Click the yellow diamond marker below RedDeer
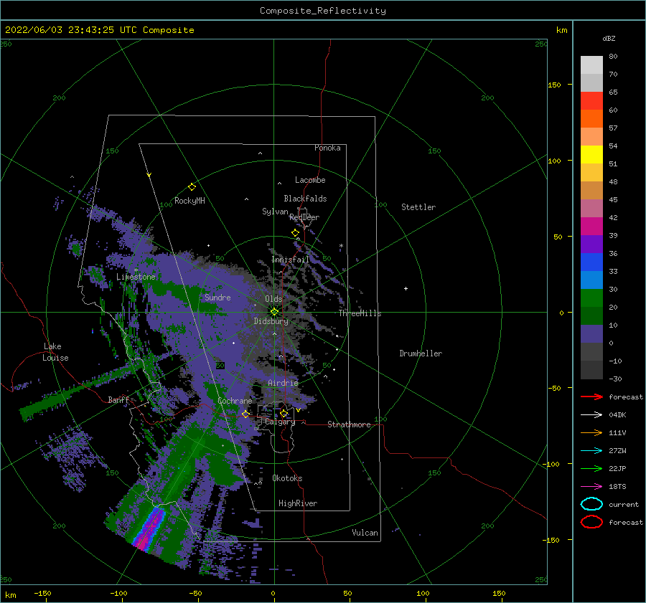This screenshot has width=646, height=603. pyautogui.click(x=295, y=233)
